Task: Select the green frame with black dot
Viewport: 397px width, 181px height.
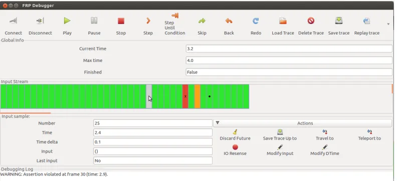Action: click(210, 96)
